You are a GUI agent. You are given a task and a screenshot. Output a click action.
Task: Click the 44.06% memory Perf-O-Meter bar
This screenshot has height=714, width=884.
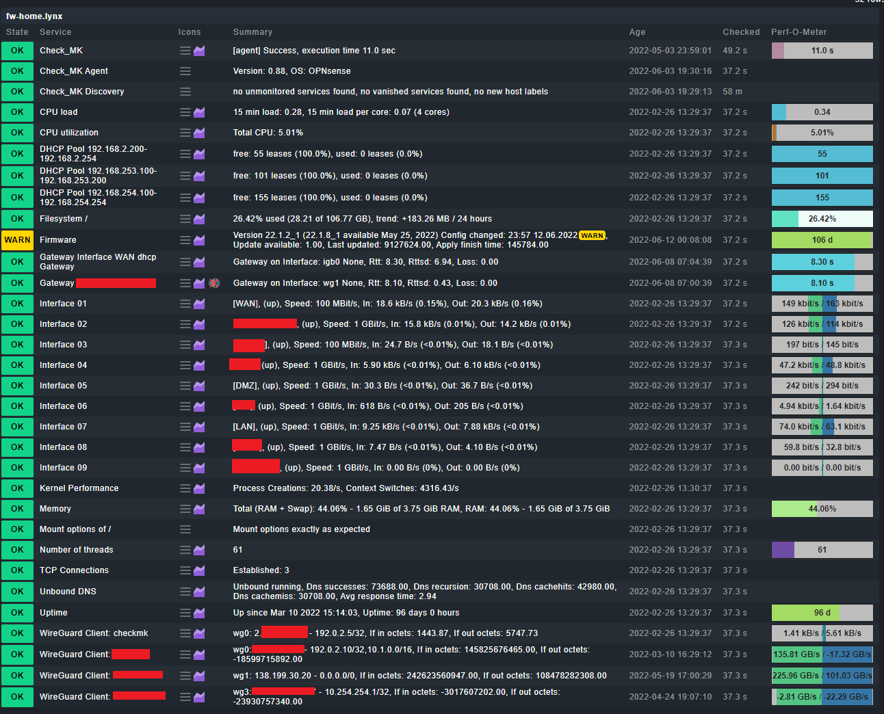tap(822, 509)
